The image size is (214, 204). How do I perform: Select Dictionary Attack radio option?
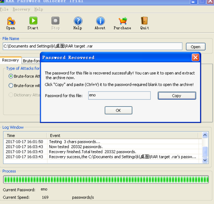click(x=11, y=95)
